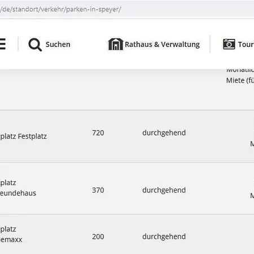
Task: Open the hamburger menu icon
Action: coord(2,44)
